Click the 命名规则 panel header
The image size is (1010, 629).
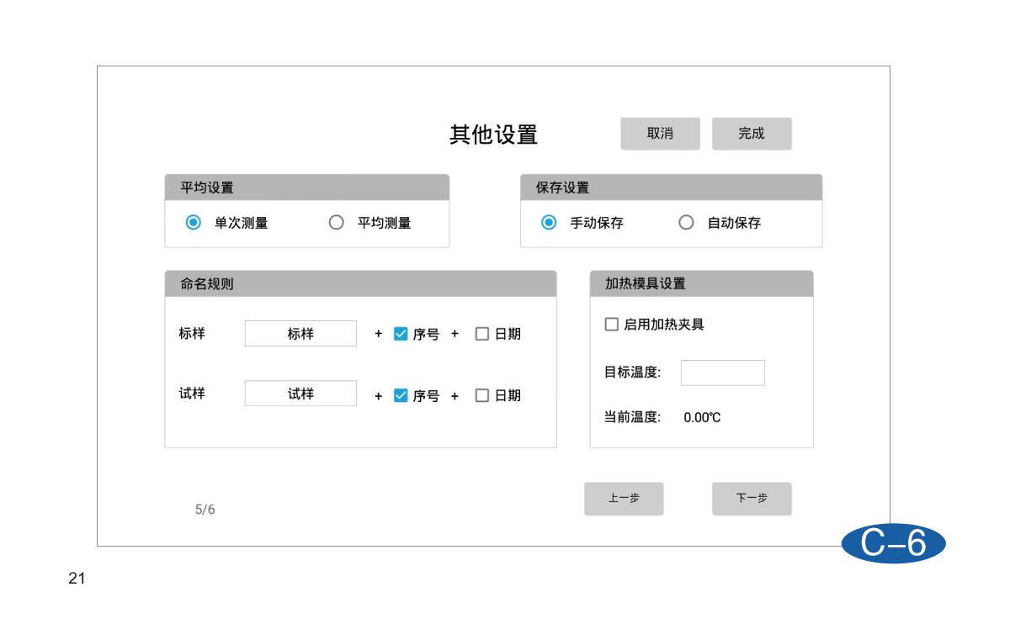(x=360, y=283)
